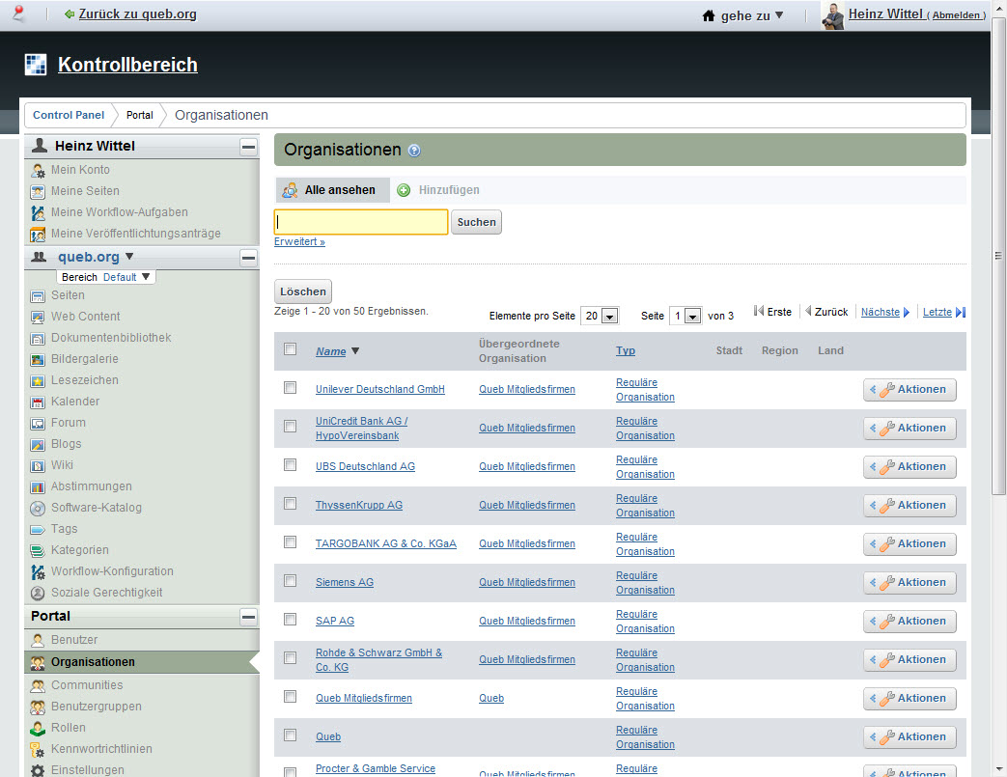Click into the organisation search field

361,222
